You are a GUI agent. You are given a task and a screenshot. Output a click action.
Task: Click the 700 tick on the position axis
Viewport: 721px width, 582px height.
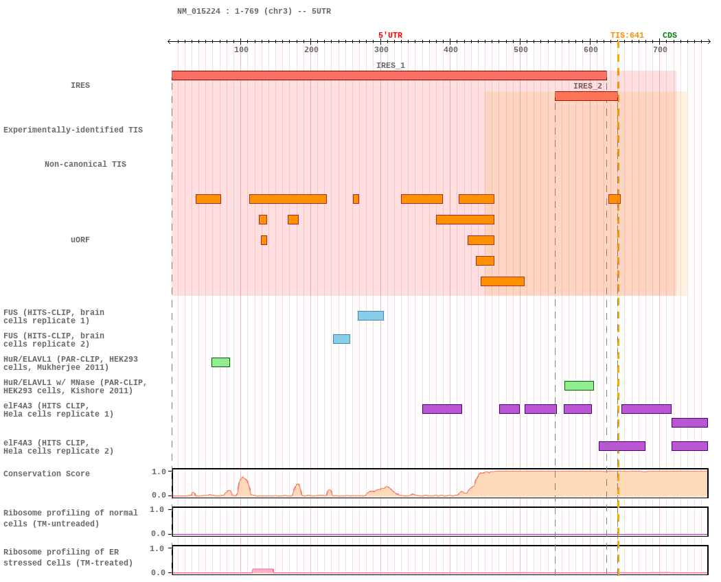click(x=660, y=49)
